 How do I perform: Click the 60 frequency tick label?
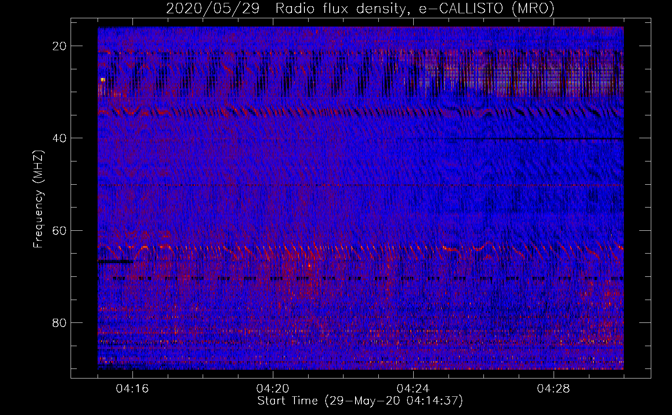tap(59, 230)
